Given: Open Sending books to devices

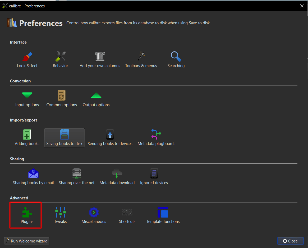Looking at the screenshot, I should click(x=110, y=138).
